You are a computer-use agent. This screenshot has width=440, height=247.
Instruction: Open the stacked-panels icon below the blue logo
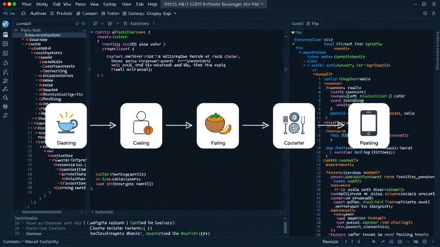click(5, 35)
